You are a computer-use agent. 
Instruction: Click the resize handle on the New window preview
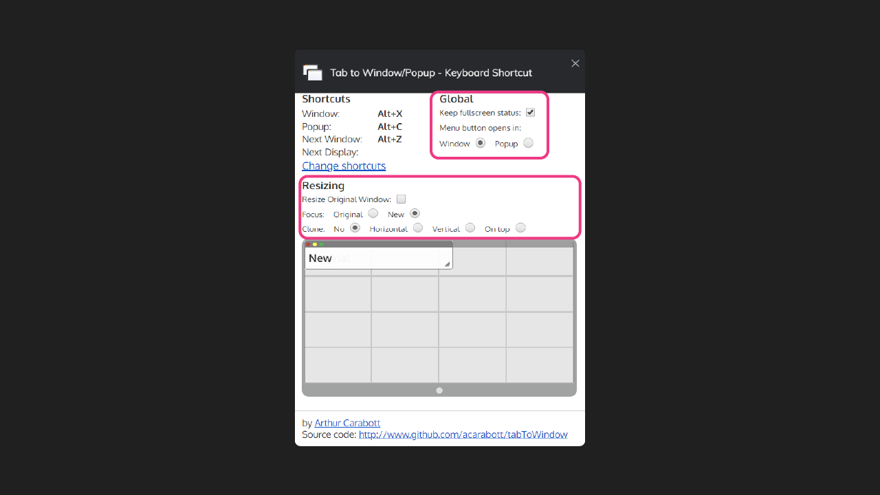pos(448,264)
